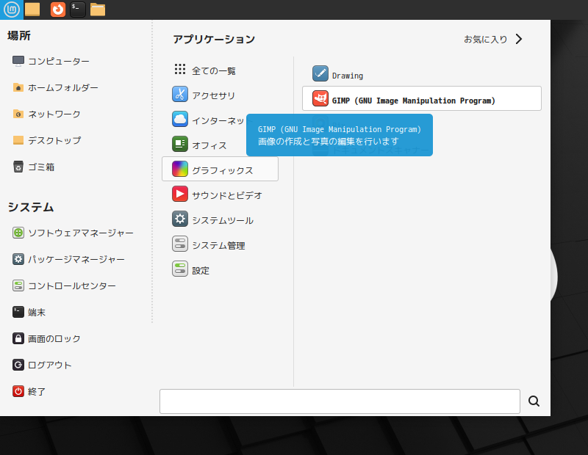Lock the screen with 画面のロック

[46, 338]
